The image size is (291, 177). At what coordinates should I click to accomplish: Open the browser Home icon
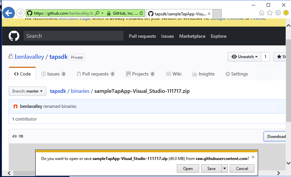pyautogui.click(x=262, y=13)
